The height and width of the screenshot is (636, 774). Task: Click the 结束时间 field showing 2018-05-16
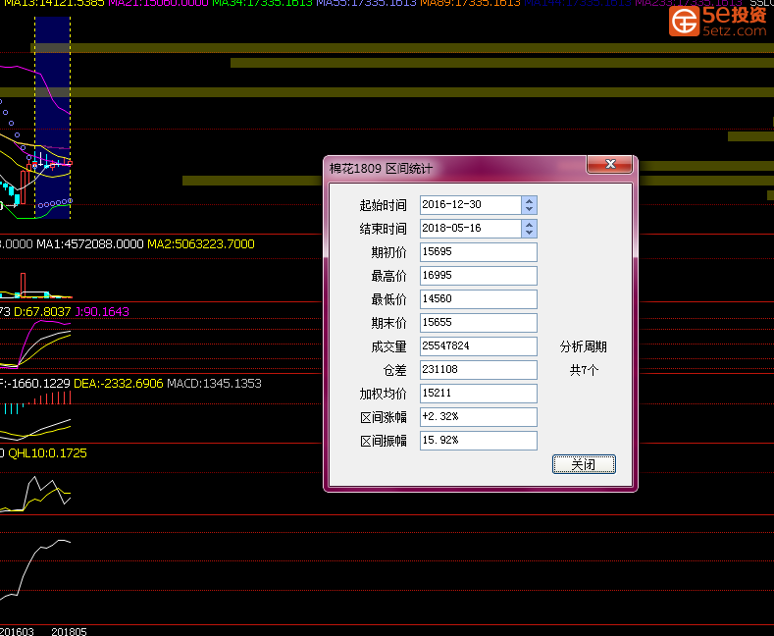point(471,229)
